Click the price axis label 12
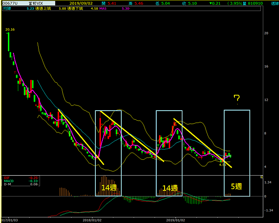279x223 pixels. 266,100
